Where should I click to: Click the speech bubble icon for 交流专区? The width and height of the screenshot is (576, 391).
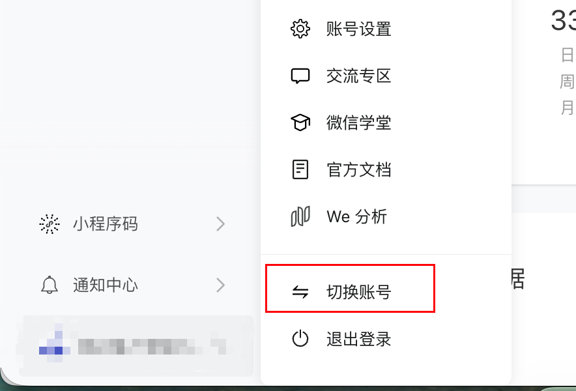pos(300,76)
